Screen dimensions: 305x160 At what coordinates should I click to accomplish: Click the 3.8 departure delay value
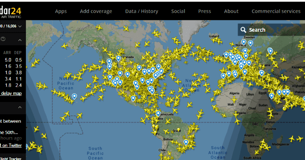tap(18, 73)
